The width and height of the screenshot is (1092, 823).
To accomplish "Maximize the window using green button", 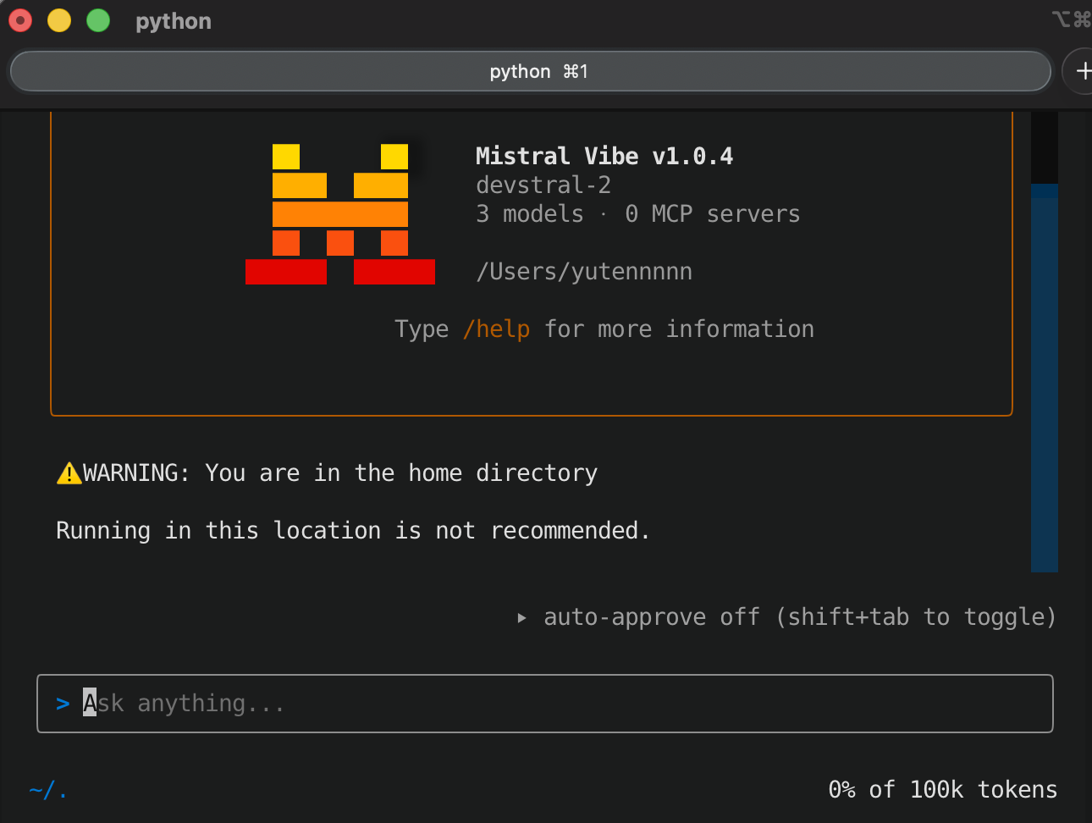I will [98, 20].
